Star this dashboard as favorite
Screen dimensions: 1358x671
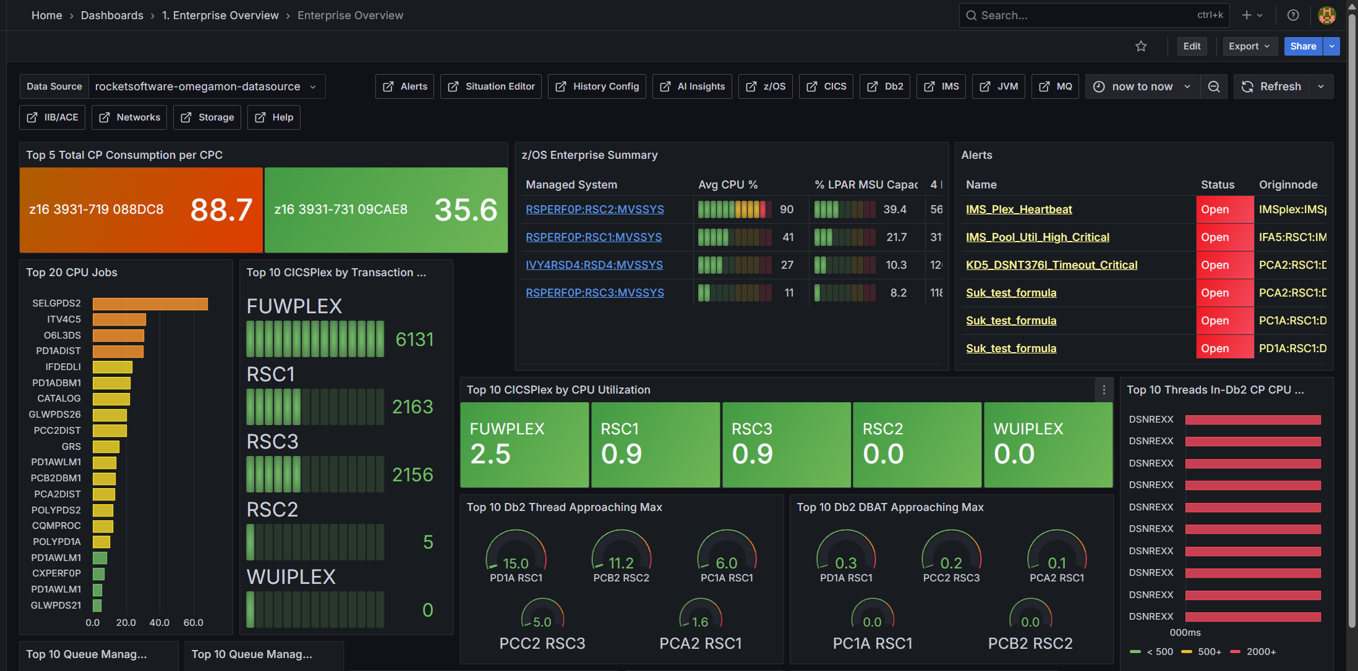pos(1141,46)
